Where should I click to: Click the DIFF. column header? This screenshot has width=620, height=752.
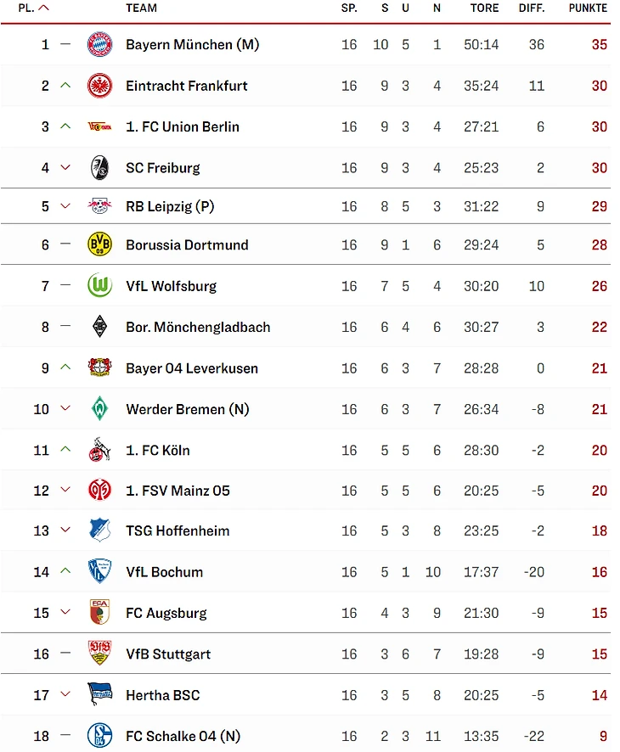532,8
